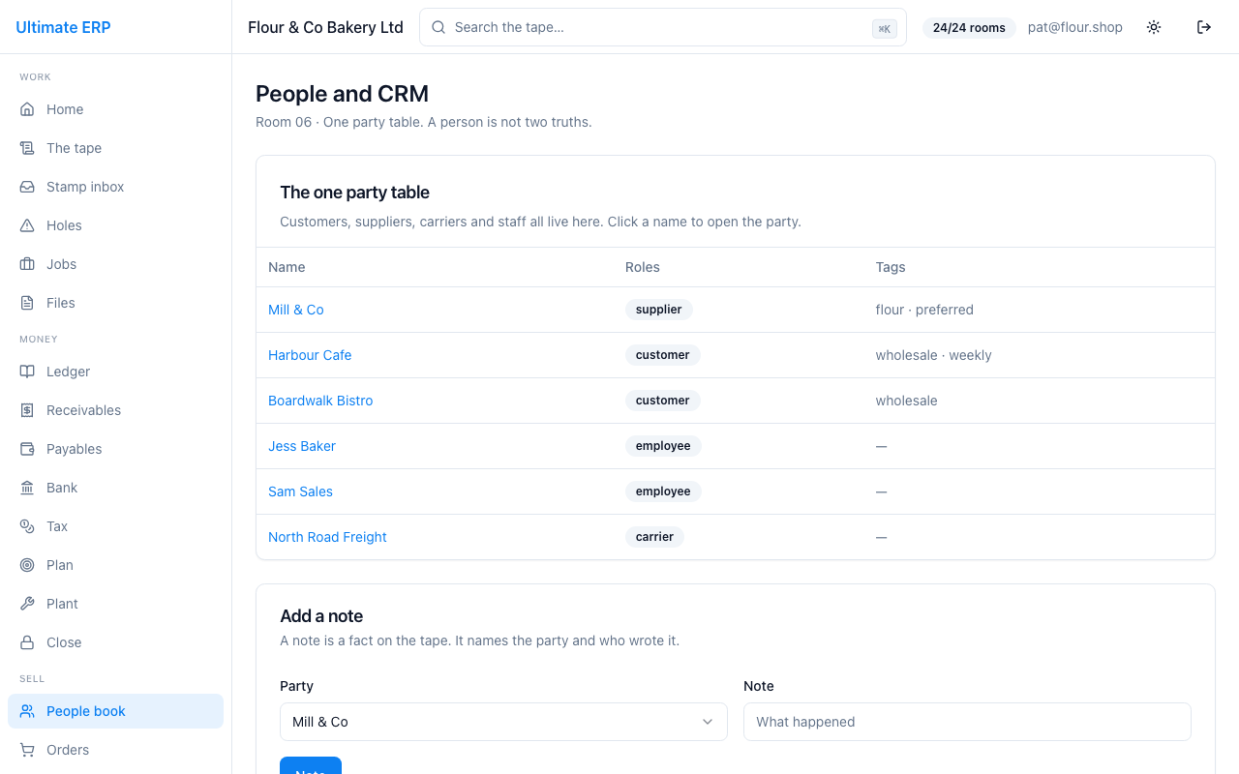Focus the Search the tape field
The image size is (1239, 774).
pos(663,27)
